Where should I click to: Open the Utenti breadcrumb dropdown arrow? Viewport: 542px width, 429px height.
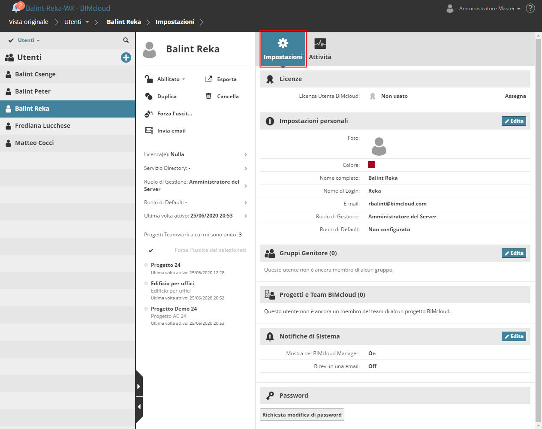tap(87, 22)
